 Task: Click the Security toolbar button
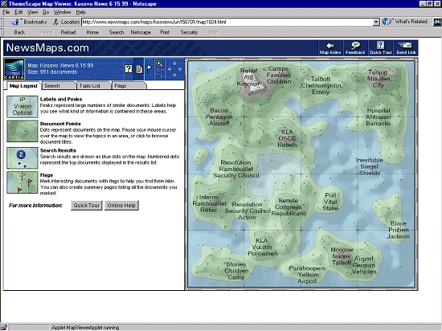point(189,32)
